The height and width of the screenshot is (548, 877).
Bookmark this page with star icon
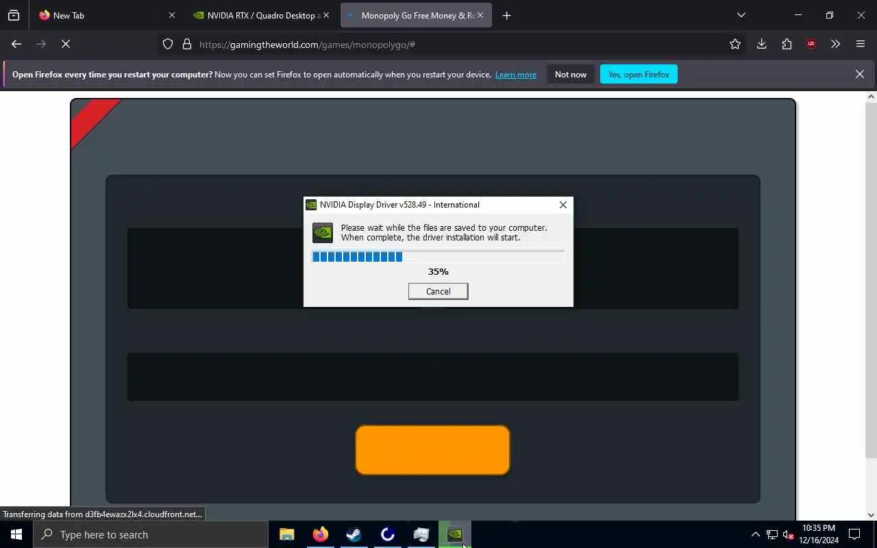[735, 44]
